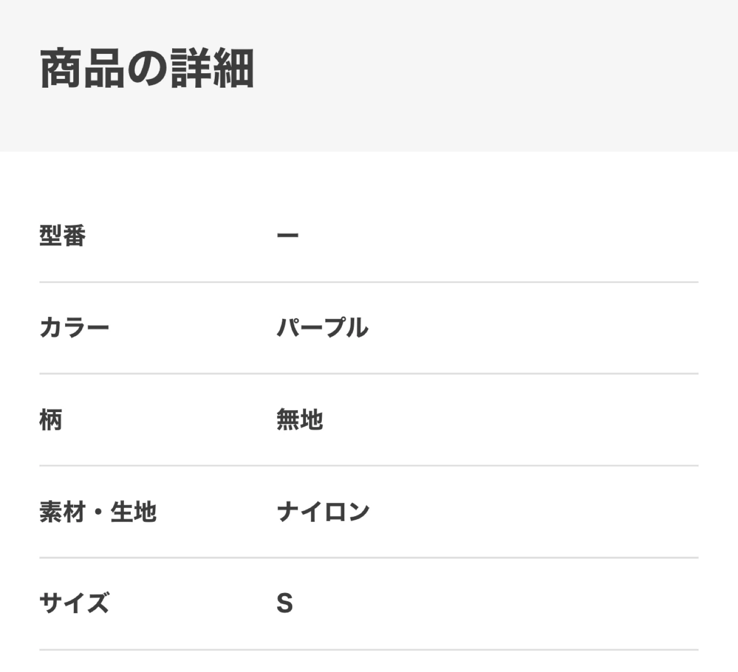Select the サイズ label

click(x=74, y=603)
